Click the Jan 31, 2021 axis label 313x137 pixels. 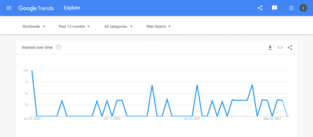click(x=192, y=119)
